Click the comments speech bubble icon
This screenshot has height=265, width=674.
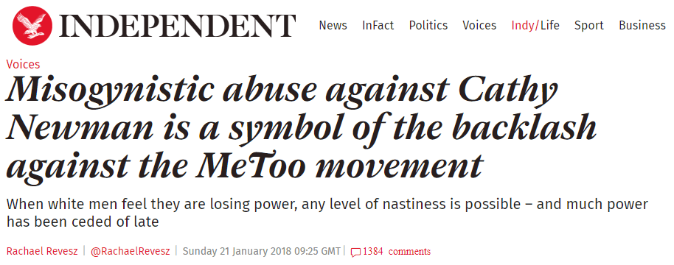tap(355, 252)
